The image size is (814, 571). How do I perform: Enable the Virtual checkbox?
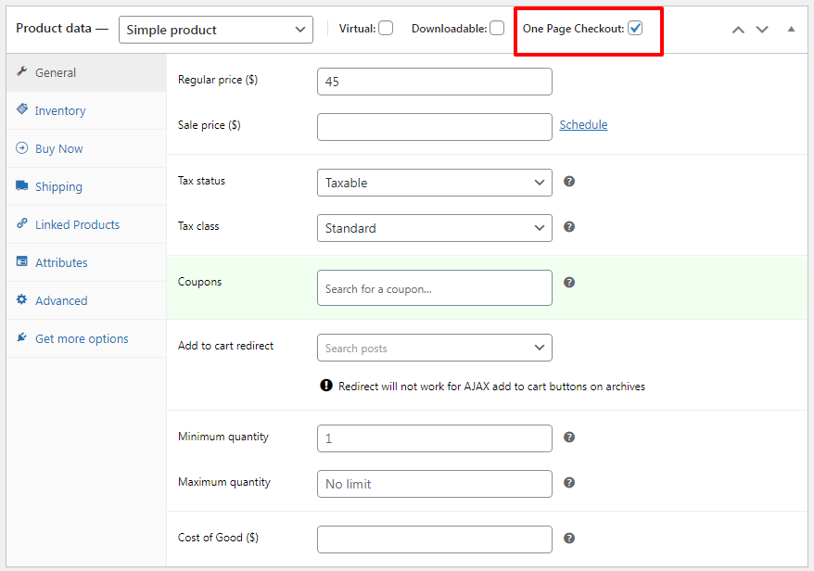(386, 28)
